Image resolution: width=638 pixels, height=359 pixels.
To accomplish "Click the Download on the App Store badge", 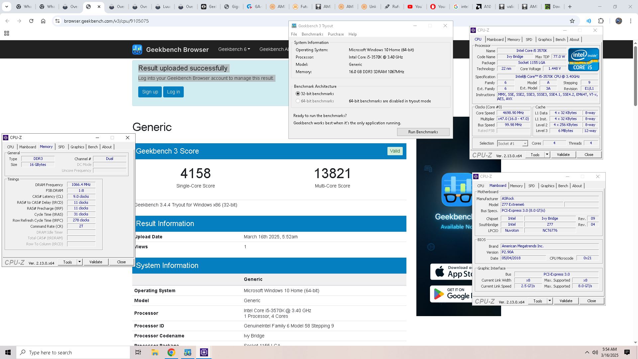I will click(451, 272).
